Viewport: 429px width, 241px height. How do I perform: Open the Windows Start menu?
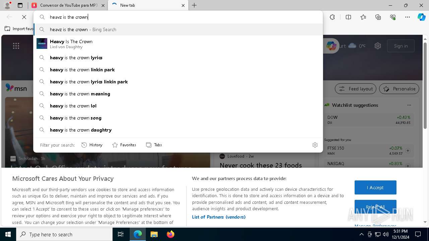[8, 234]
